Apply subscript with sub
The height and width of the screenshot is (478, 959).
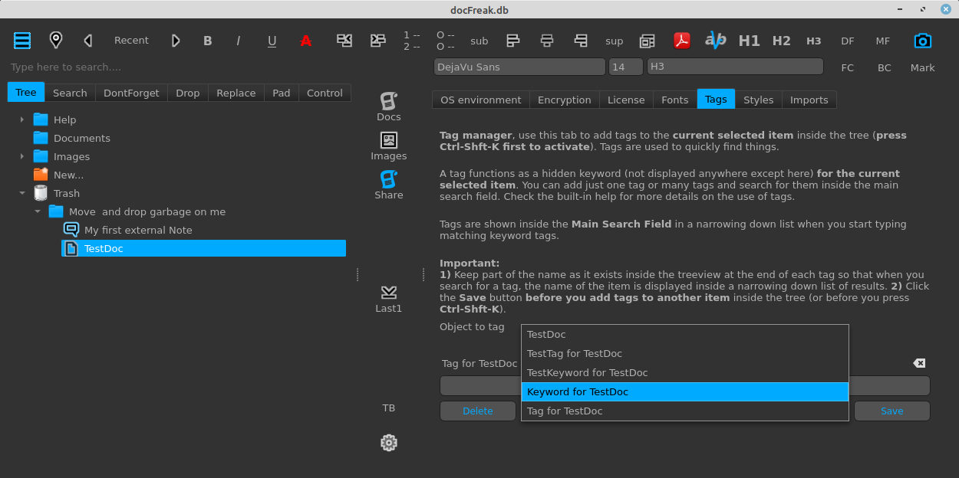tap(479, 41)
